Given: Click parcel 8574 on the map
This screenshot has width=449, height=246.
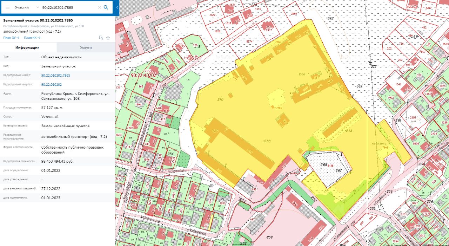Looking at the screenshot, I should [250, 41].
